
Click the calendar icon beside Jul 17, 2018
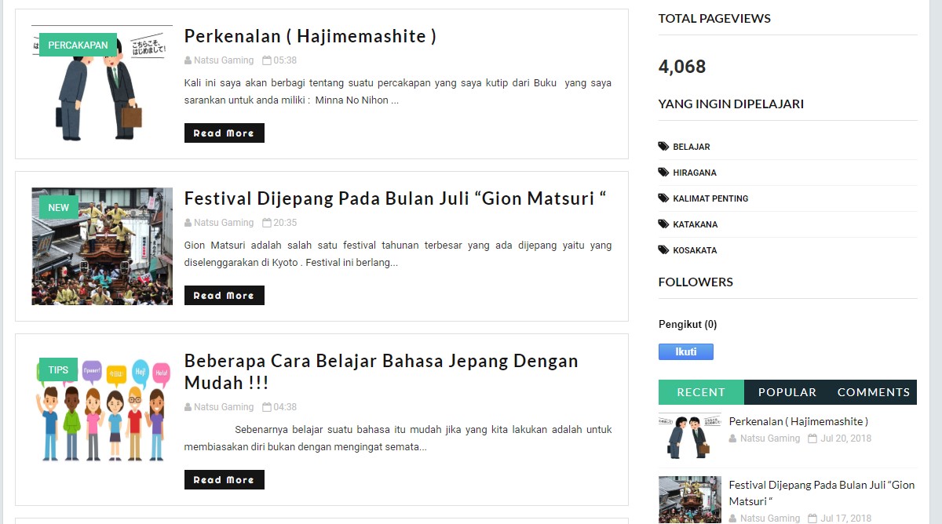click(x=812, y=518)
